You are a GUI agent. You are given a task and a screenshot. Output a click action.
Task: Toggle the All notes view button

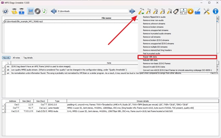(x=16, y=58)
